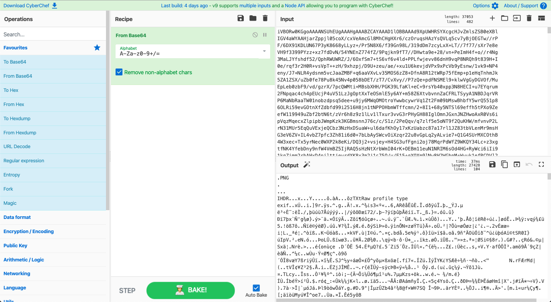Select the From Hex operation
Screen dimensions: 551x302
[53, 104]
